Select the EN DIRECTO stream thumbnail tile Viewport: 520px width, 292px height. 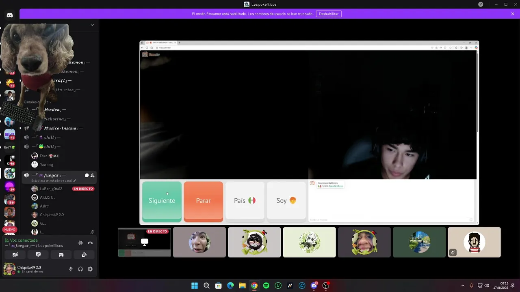tap(144, 242)
